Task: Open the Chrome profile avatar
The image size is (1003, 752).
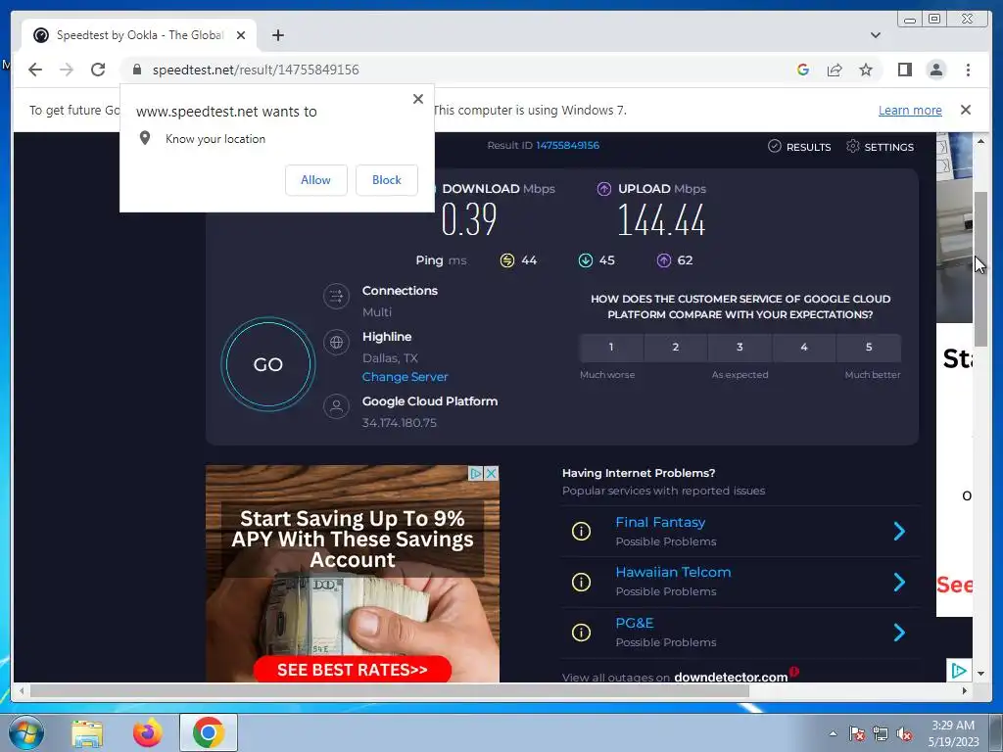Action: (936, 70)
